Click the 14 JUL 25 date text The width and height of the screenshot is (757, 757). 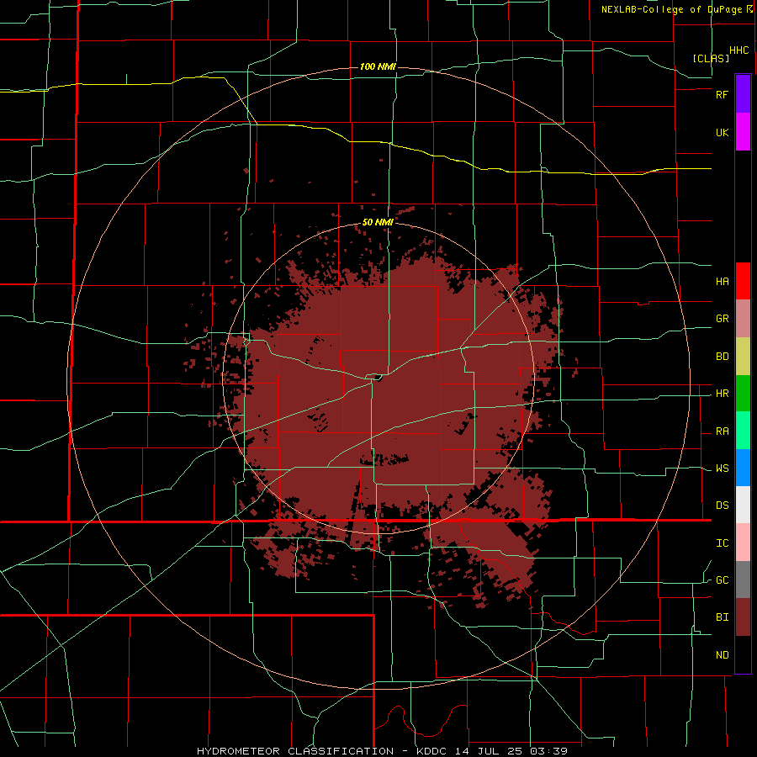point(489,751)
